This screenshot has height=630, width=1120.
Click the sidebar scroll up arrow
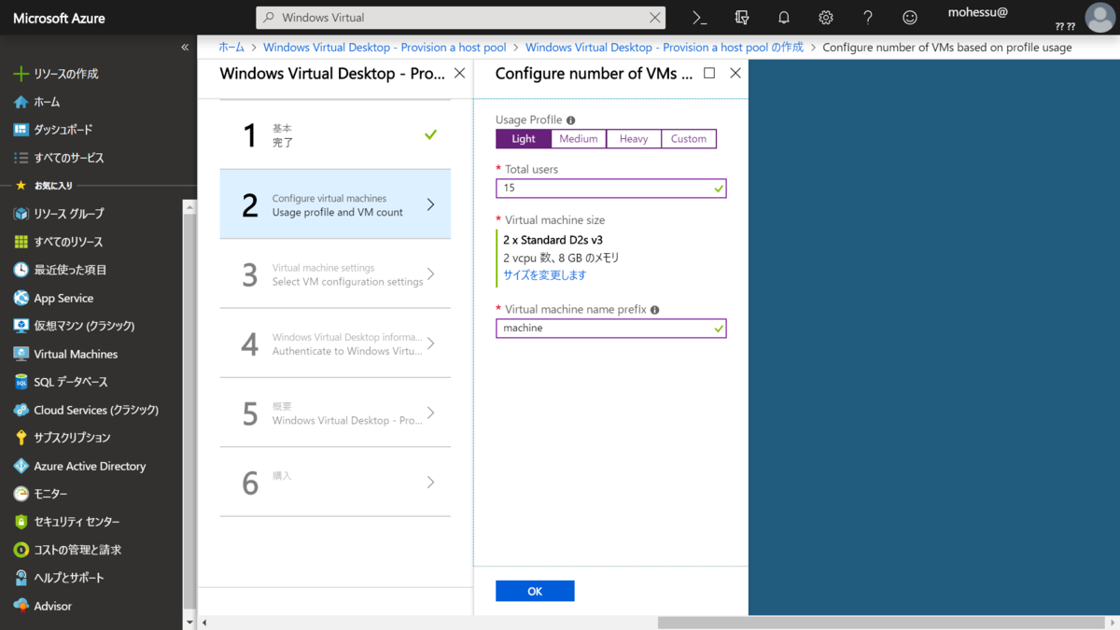(x=189, y=207)
